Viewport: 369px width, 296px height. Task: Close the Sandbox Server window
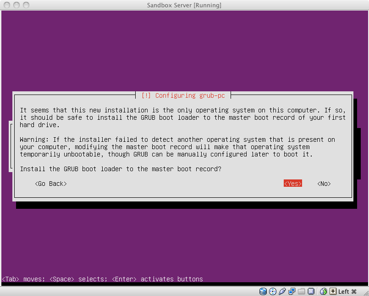(x=7, y=5)
